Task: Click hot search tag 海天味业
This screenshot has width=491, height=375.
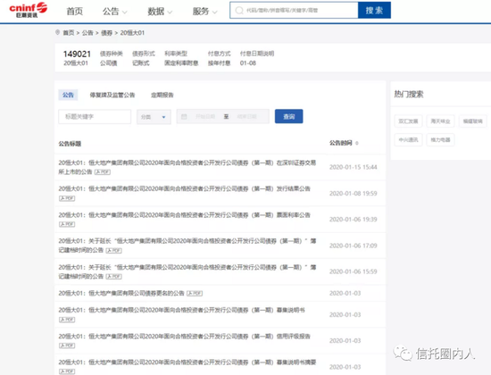Action: click(441, 121)
